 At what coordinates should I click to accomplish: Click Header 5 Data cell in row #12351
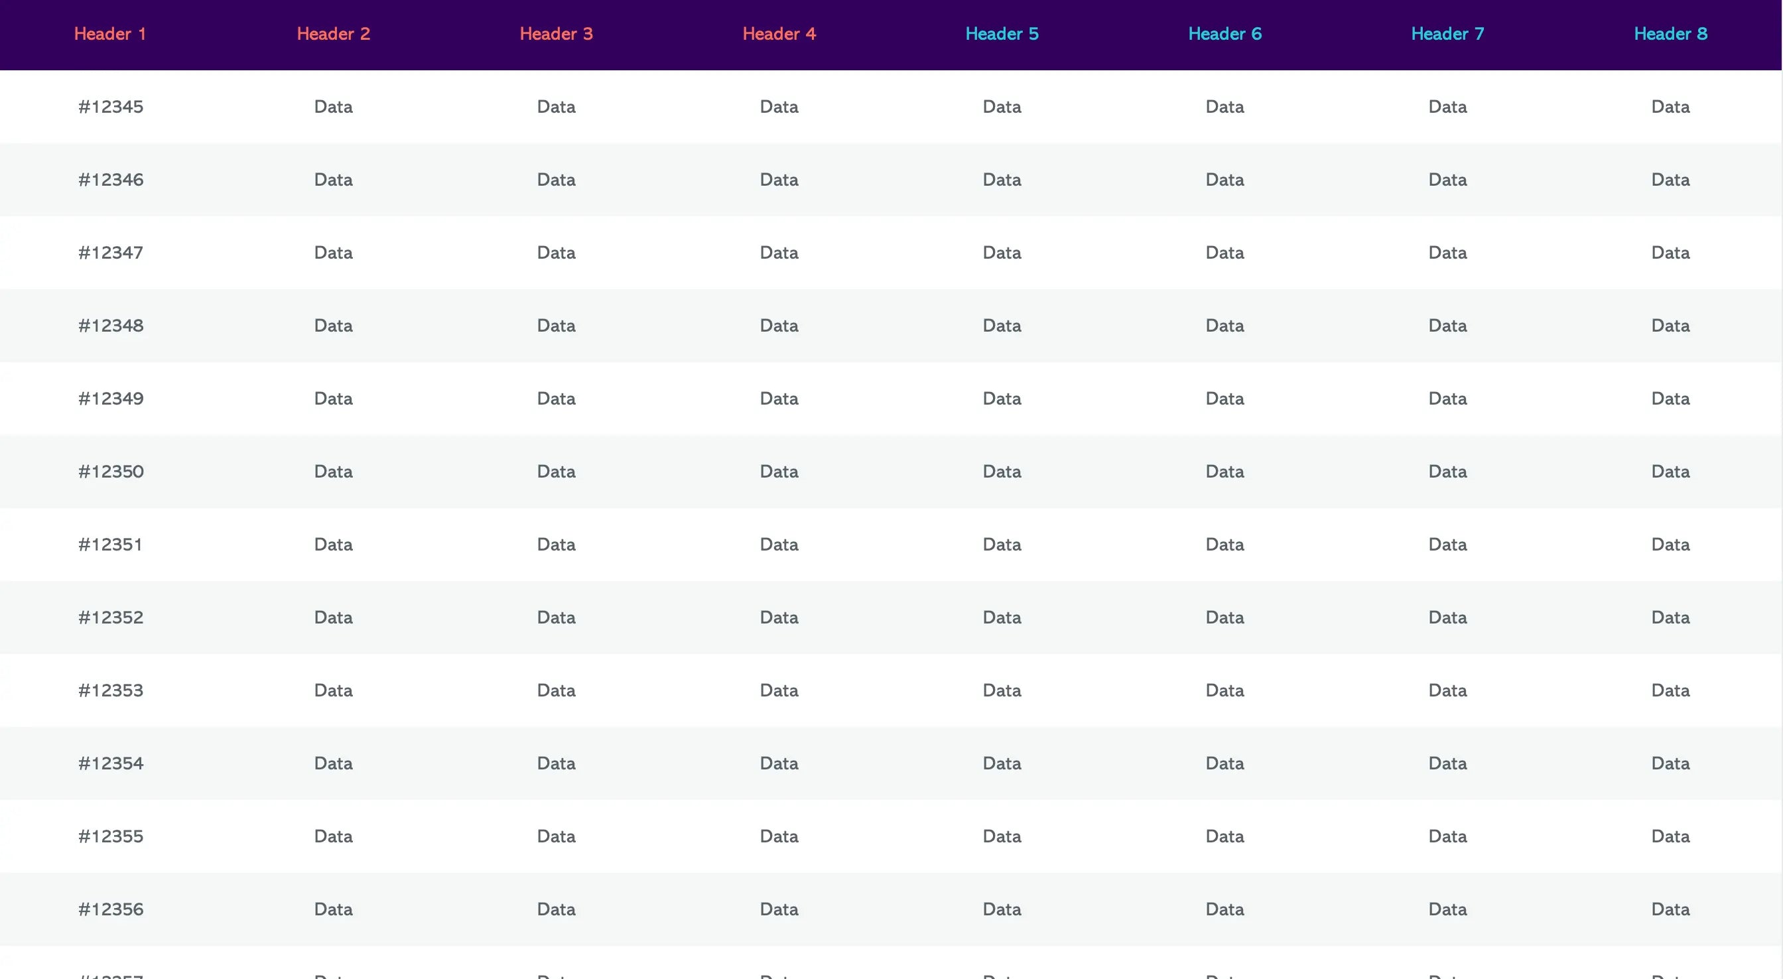pyautogui.click(x=1002, y=544)
